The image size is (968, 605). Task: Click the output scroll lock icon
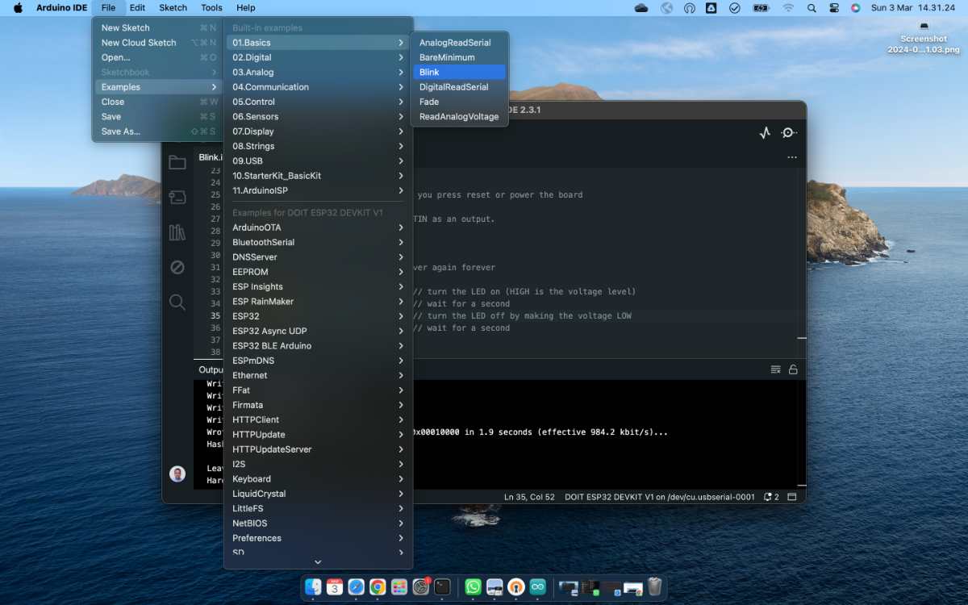tap(793, 369)
